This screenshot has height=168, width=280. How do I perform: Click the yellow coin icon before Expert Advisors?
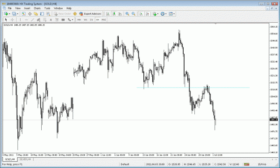point(75,14)
